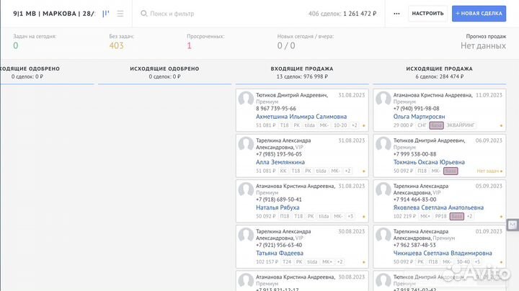
Task: Click the +3 tags expander on Наталья Рябуха card
Action: (x=350, y=216)
